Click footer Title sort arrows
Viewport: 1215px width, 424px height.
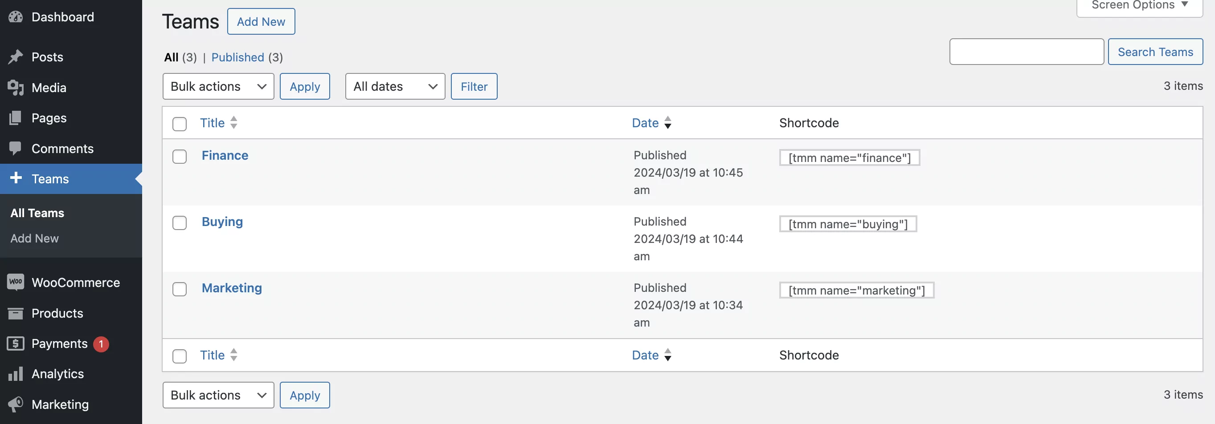(x=233, y=355)
